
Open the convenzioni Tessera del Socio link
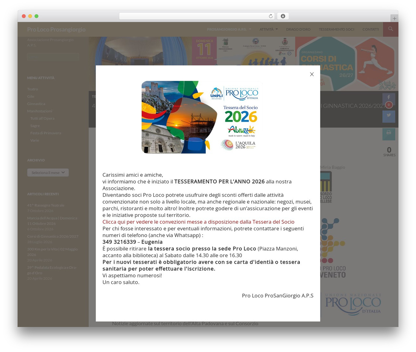tap(198, 222)
